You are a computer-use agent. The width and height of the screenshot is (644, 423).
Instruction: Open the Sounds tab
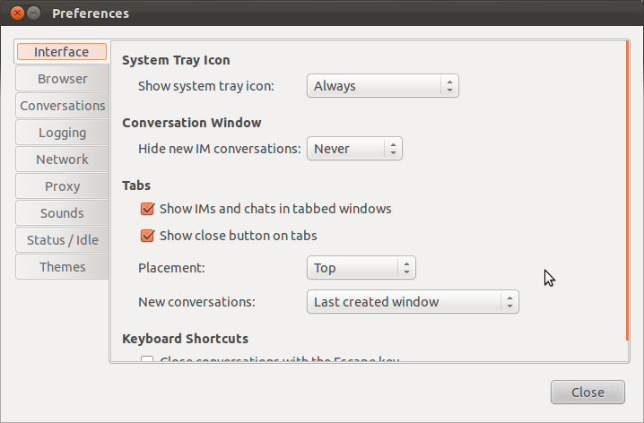pos(62,213)
